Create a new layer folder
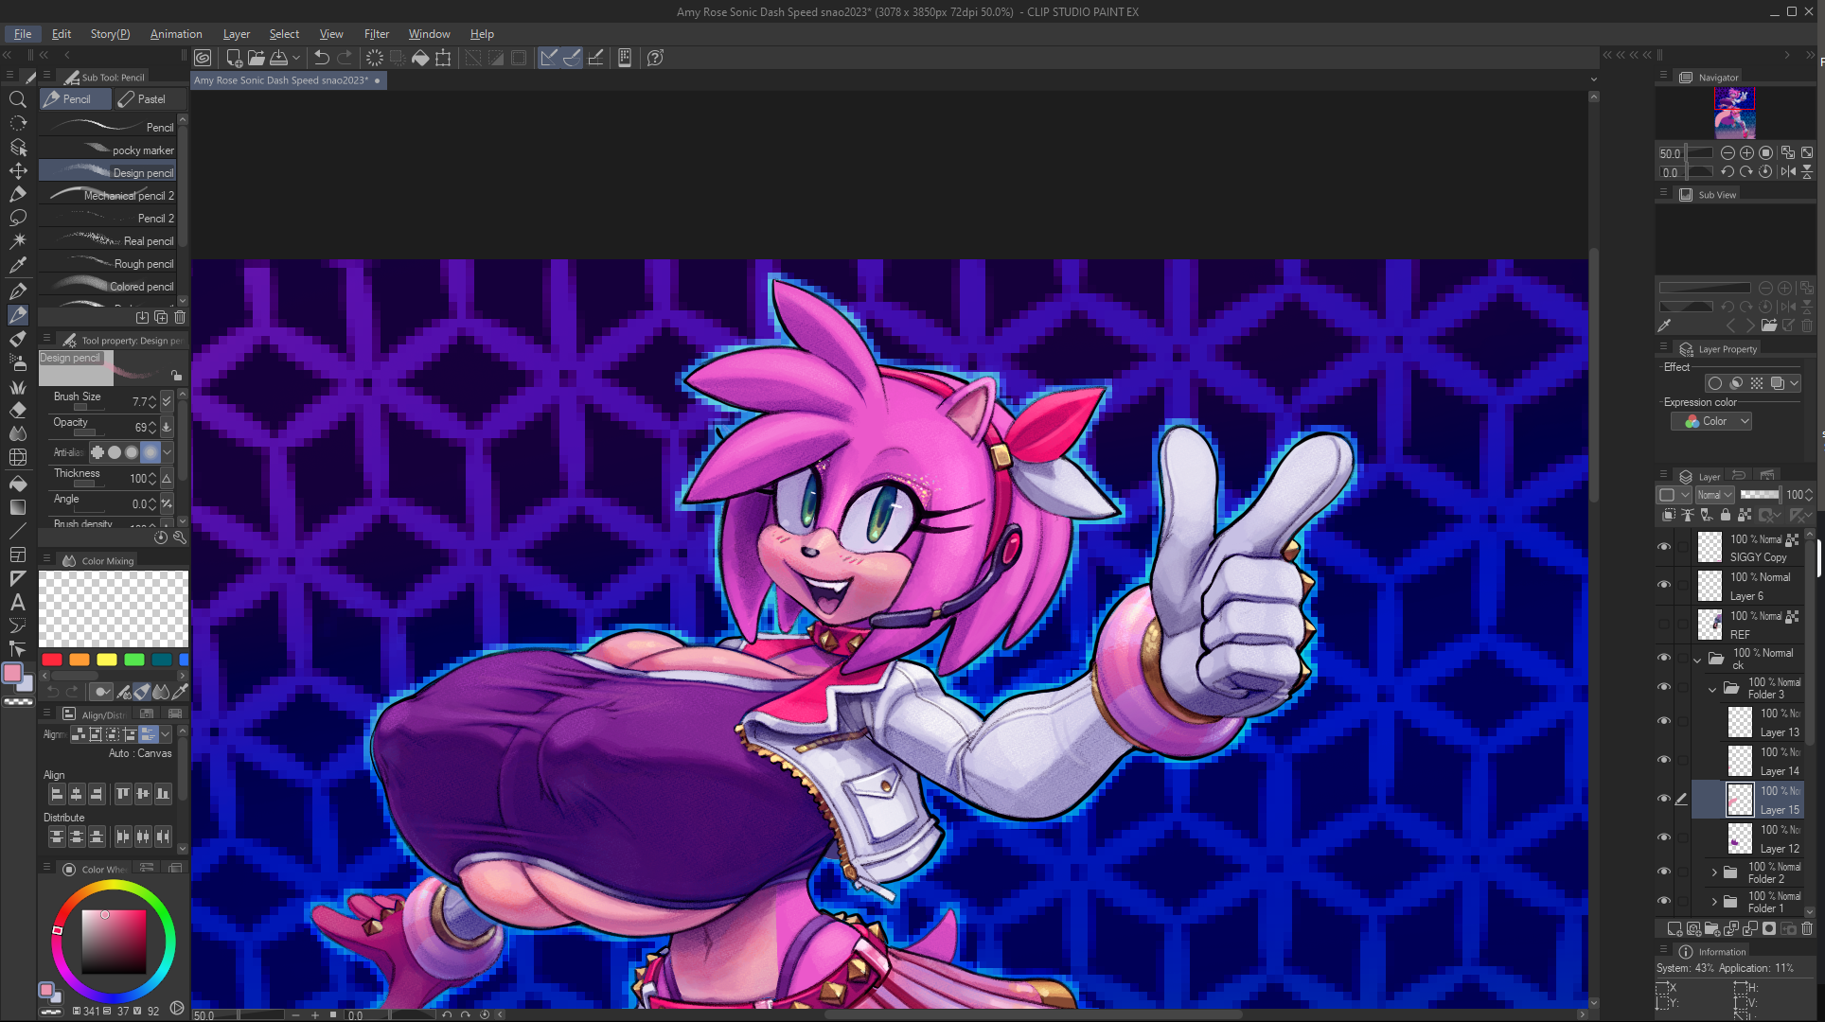Viewport: 1825px width, 1022px height. (x=1712, y=929)
